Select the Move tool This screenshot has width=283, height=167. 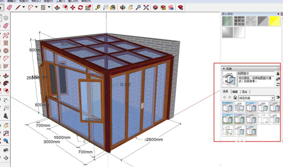click(73, 7)
